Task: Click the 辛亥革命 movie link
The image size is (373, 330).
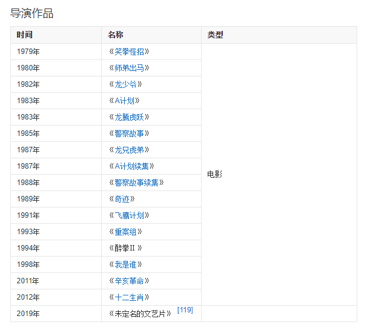Action: [129, 281]
